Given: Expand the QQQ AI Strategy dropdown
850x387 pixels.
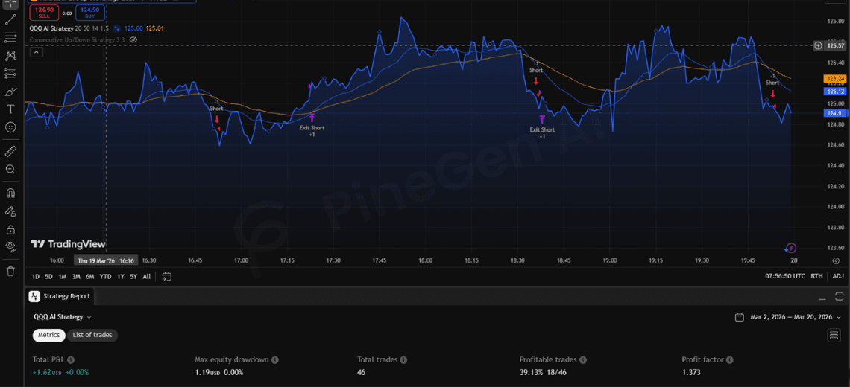Looking at the screenshot, I should tap(63, 317).
